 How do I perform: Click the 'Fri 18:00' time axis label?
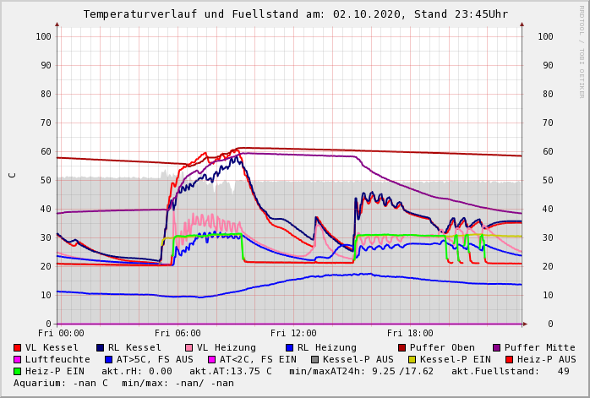tap(410, 333)
